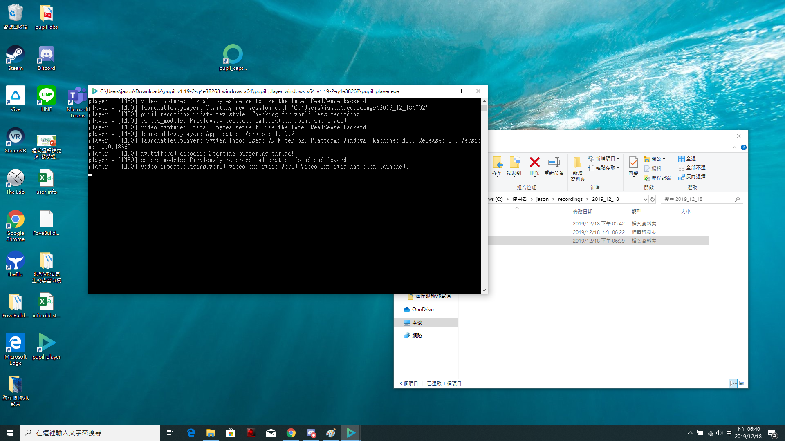
Task: Click Select All (全選) in Explorer ribbon
Action: 687,158
